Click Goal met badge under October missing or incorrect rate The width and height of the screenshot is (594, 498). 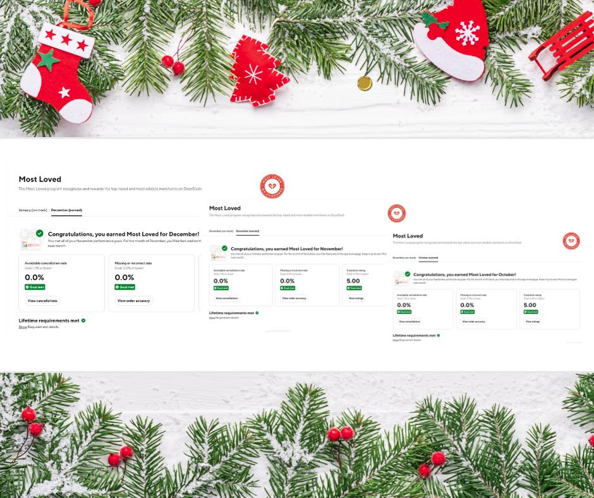pos(468,312)
